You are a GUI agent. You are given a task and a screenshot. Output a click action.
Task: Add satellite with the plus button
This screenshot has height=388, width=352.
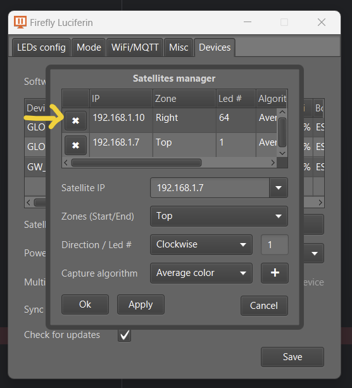point(275,273)
